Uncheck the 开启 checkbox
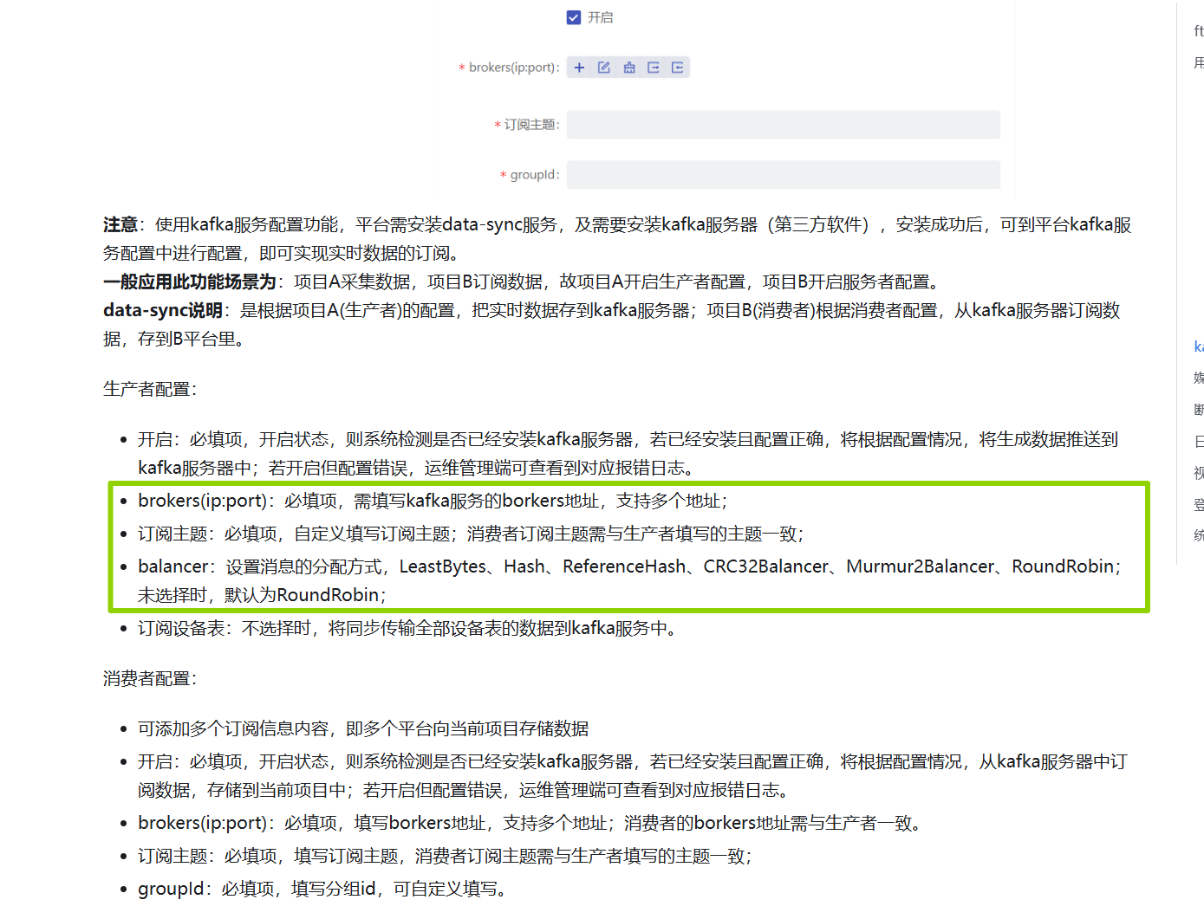 pos(574,17)
